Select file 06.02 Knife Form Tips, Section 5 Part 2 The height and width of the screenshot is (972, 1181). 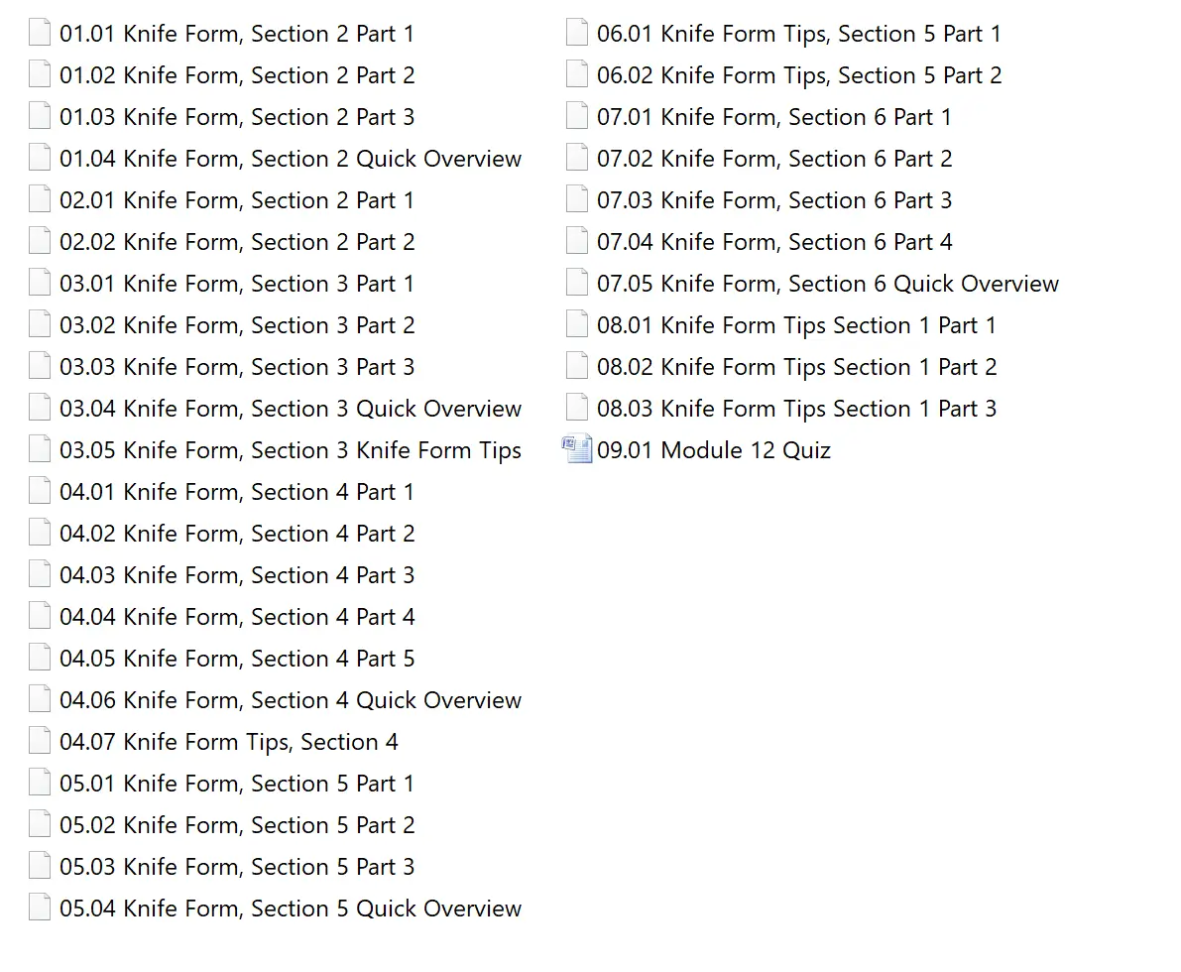click(x=798, y=75)
